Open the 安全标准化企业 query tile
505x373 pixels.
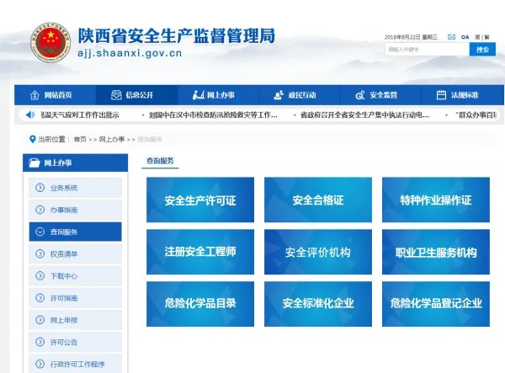coord(318,304)
